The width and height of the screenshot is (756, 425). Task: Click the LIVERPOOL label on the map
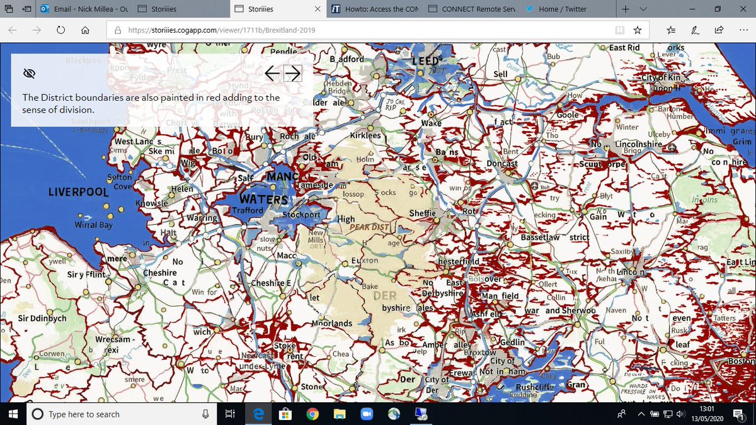78,191
